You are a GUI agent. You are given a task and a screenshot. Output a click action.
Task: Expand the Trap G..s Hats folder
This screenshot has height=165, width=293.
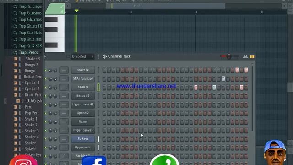click(27, 33)
